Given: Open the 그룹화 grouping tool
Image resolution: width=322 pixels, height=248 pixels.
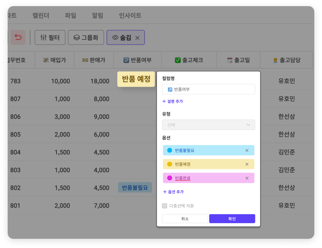Looking at the screenshot, I should point(86,37).
